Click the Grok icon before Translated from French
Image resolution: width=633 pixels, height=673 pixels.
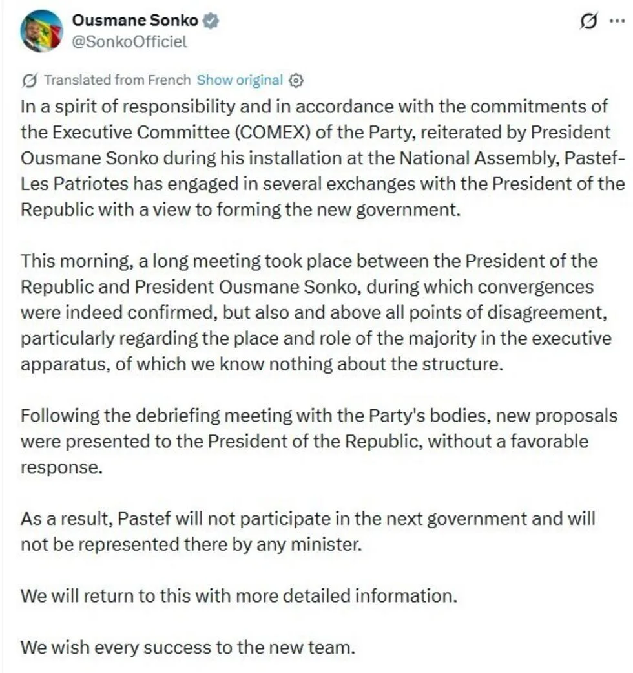[x=29, y=80]
